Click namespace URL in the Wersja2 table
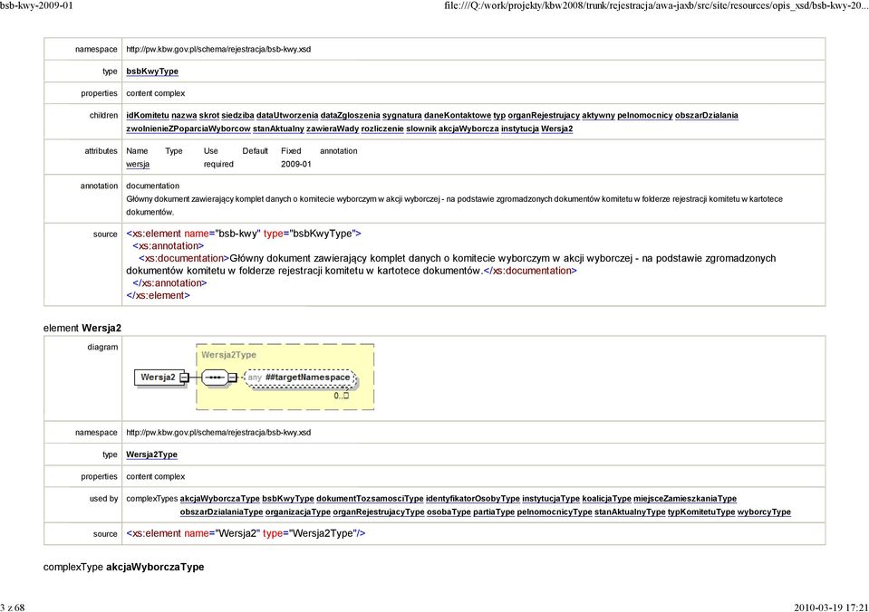869x612 pixels. pos(218,433)
